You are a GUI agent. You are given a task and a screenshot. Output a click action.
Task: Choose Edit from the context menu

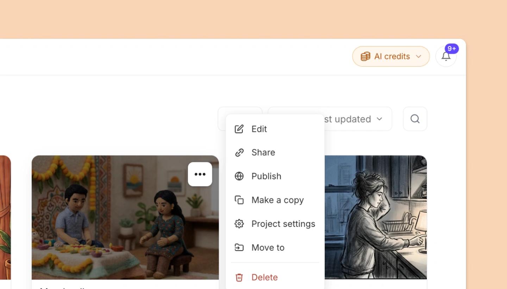pyautogui.click(x=275, y=129)
